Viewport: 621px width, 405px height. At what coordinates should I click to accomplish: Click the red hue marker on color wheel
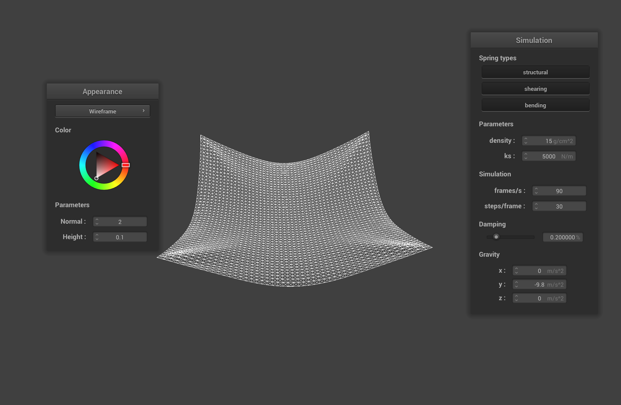[126, 165]
